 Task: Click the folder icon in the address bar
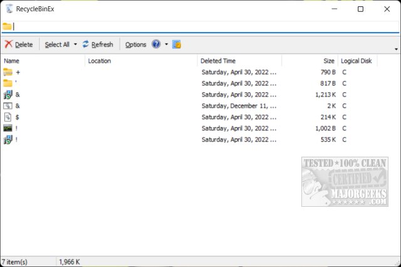(7, 26)
